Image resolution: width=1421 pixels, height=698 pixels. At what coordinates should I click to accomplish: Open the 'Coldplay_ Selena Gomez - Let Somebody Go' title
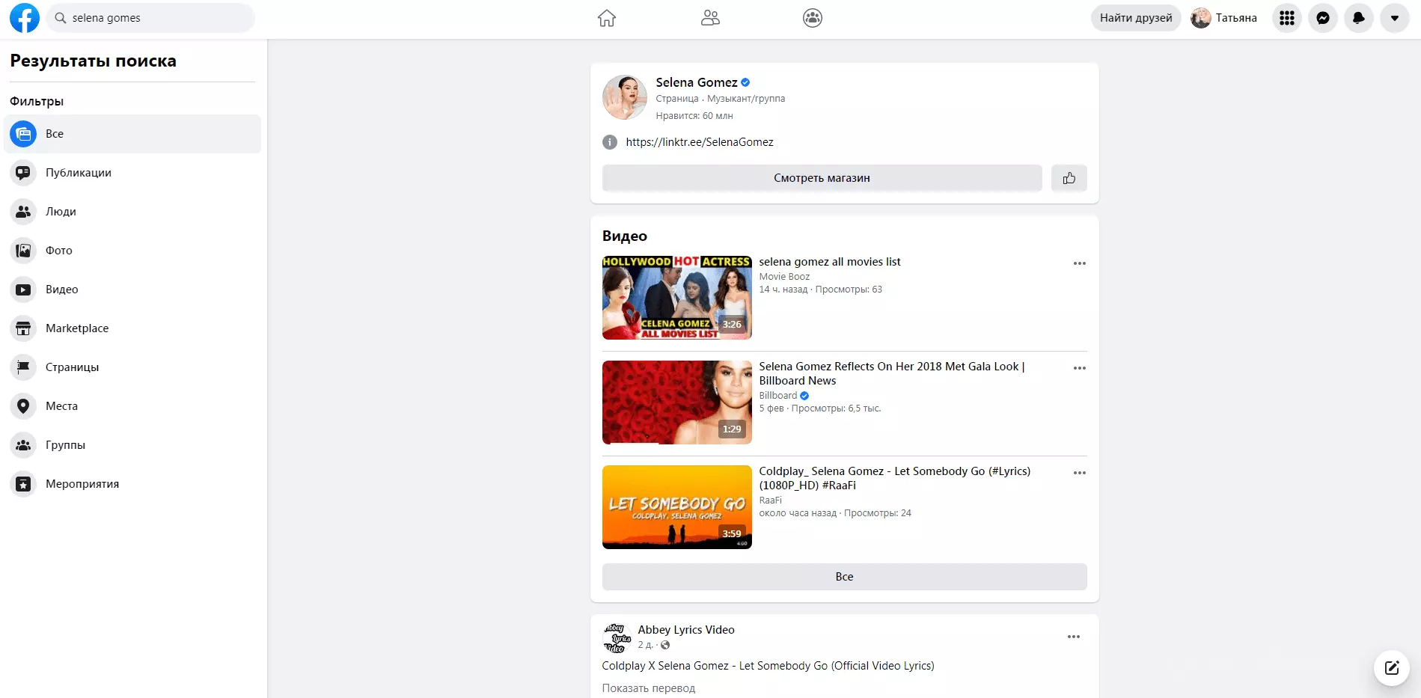point(895,478)
